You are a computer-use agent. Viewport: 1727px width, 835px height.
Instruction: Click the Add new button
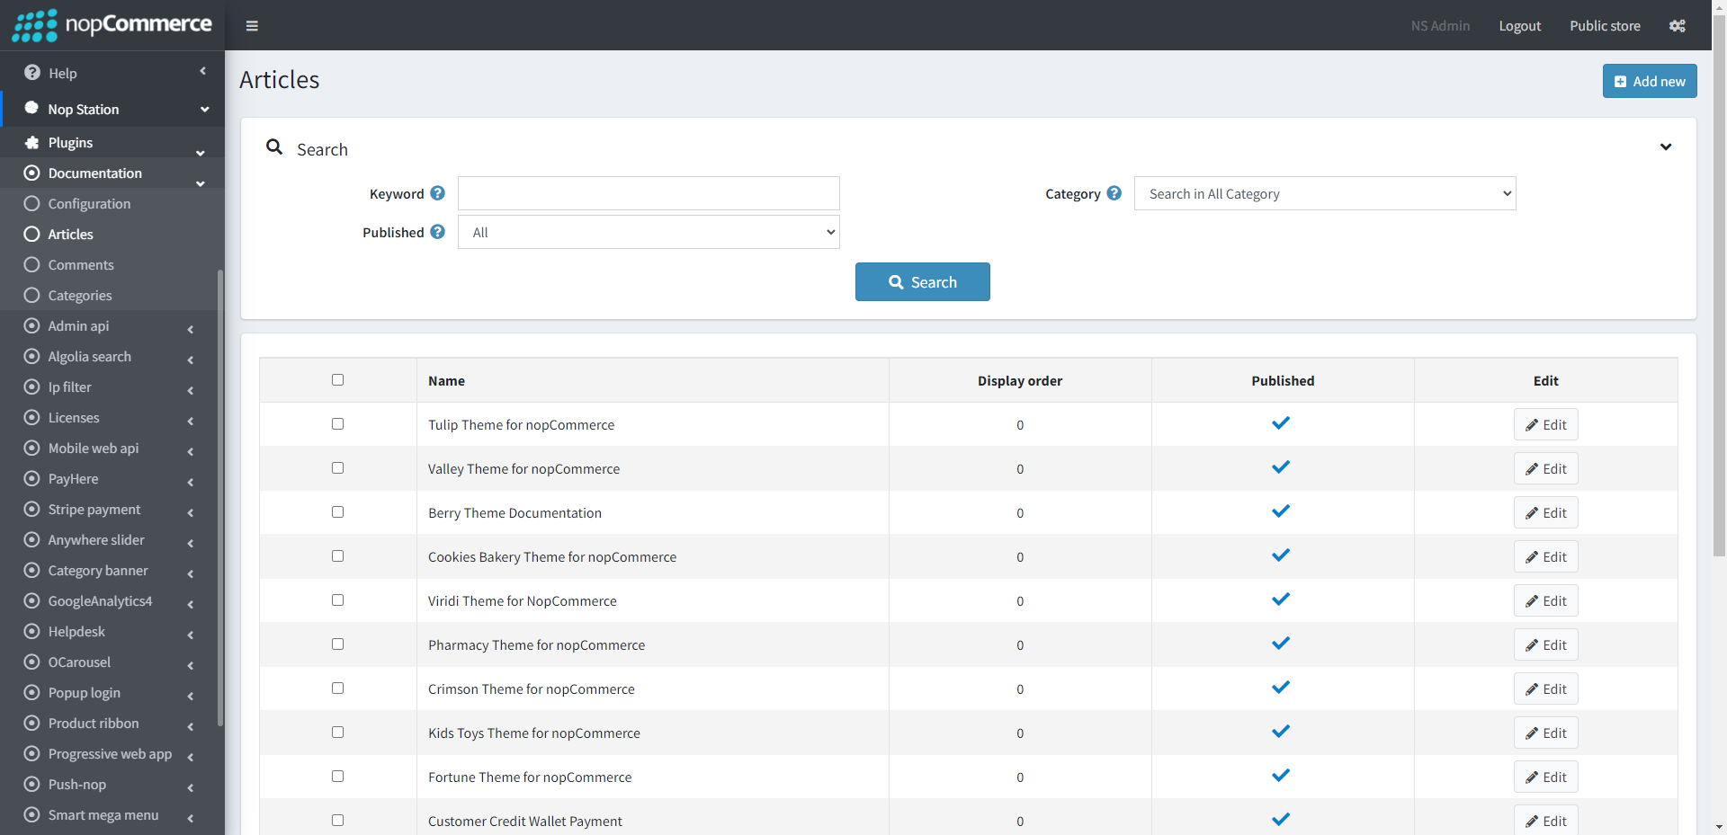(x=1650, y=81)
